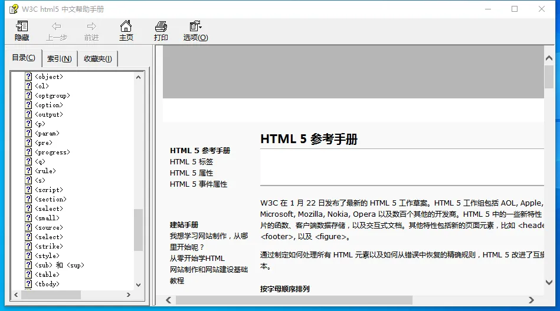Click the topic icon beside <s>
The height and width of the screenshot is (311, 560).
tap(28, 180)
